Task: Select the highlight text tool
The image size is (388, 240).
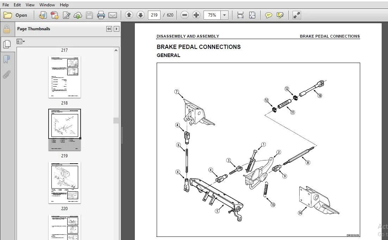Action: pos(280,15)
